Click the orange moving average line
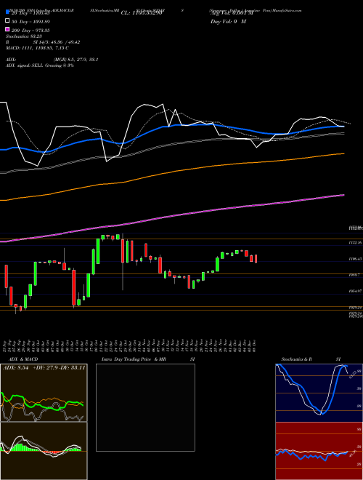The image size is (363, 480). click(x=172, y=173)
